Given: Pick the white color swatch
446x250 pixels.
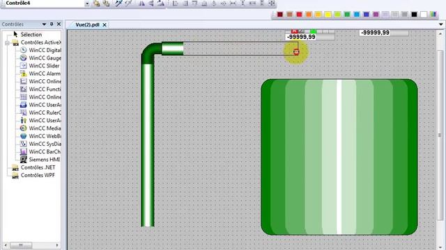Looking at the screenshot, I should (x=424, y=15).
